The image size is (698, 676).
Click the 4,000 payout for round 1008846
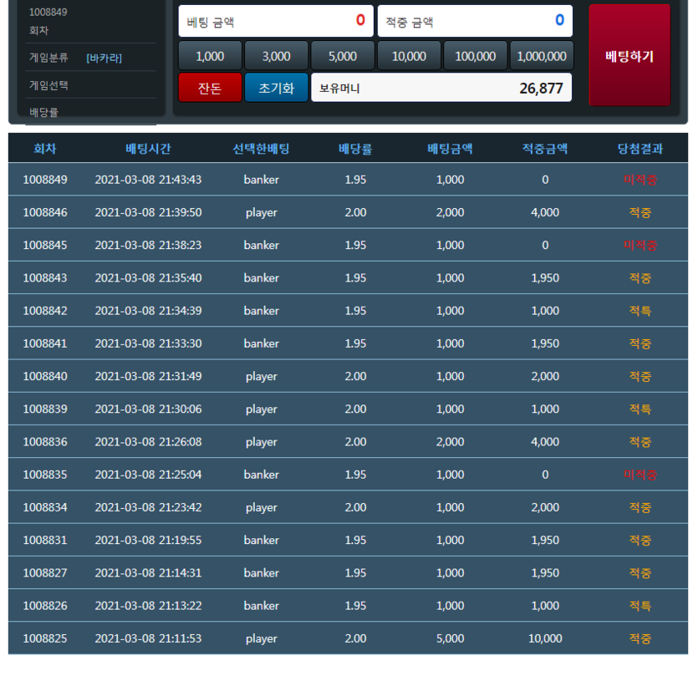click(545, 212)
